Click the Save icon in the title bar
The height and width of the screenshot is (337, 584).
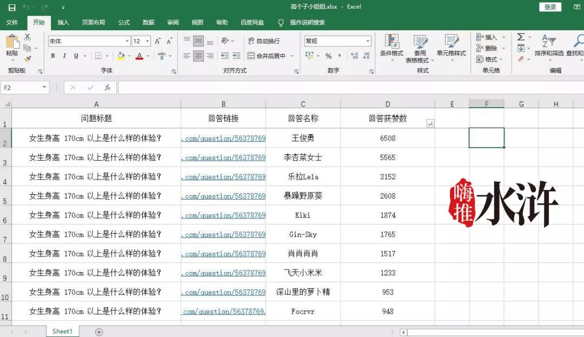[12, 8]
